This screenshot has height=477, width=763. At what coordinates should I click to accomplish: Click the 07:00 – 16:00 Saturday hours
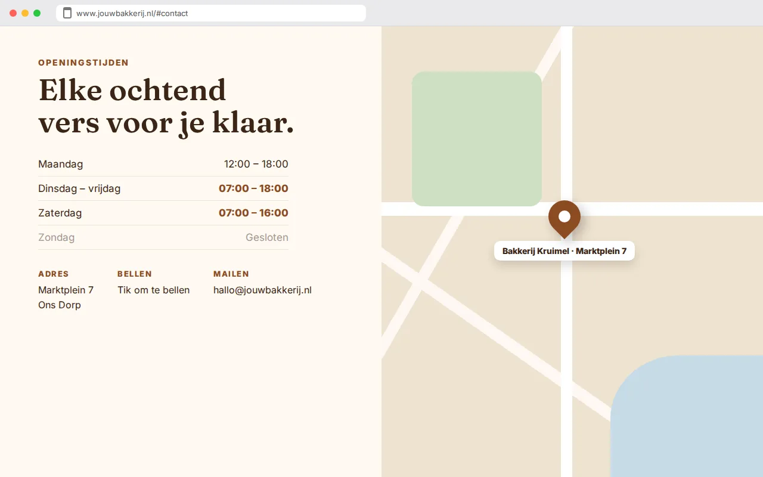point(253,213)
